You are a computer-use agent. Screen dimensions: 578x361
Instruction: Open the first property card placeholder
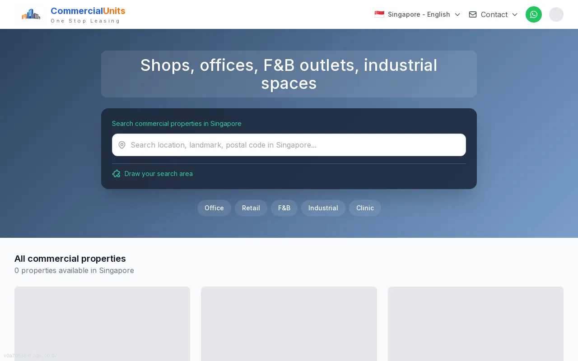tap(102, 324)
